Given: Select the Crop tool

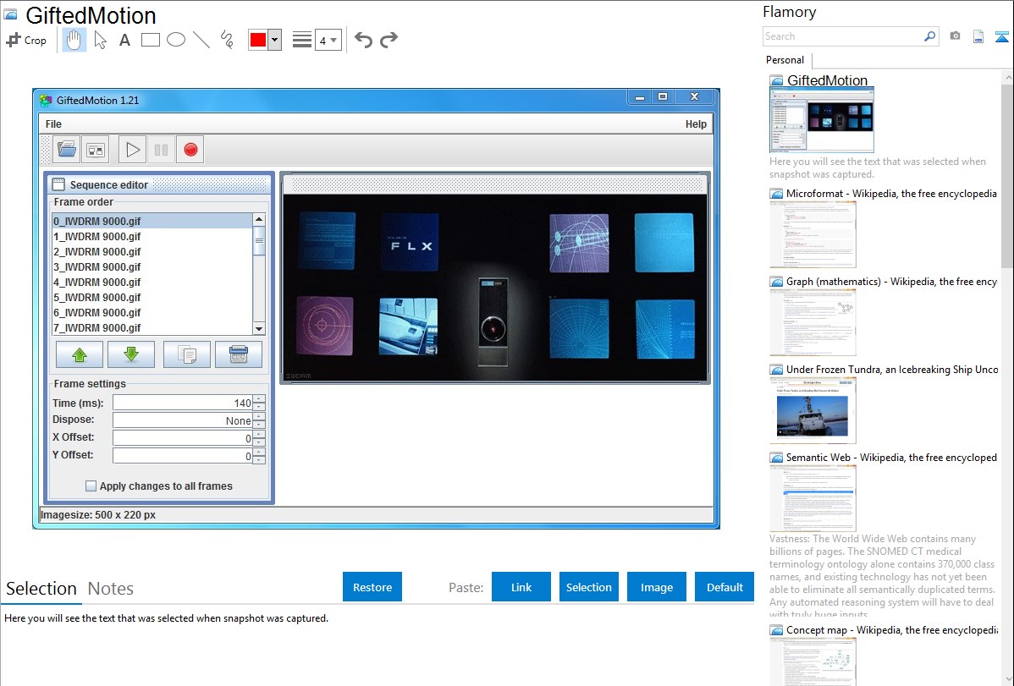Looking at the screenshot, I should click(26, 40).
